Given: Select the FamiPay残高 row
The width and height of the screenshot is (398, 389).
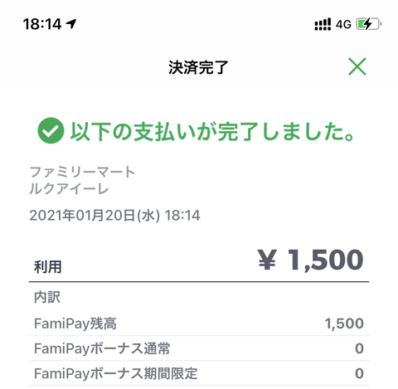Looking at the screenshot, I should (x=199, y=323).
